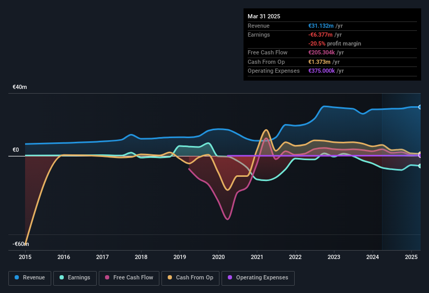Screen dimensions: 429x293
Task: Click the €0 y-axis label
Action: (16, 150)
